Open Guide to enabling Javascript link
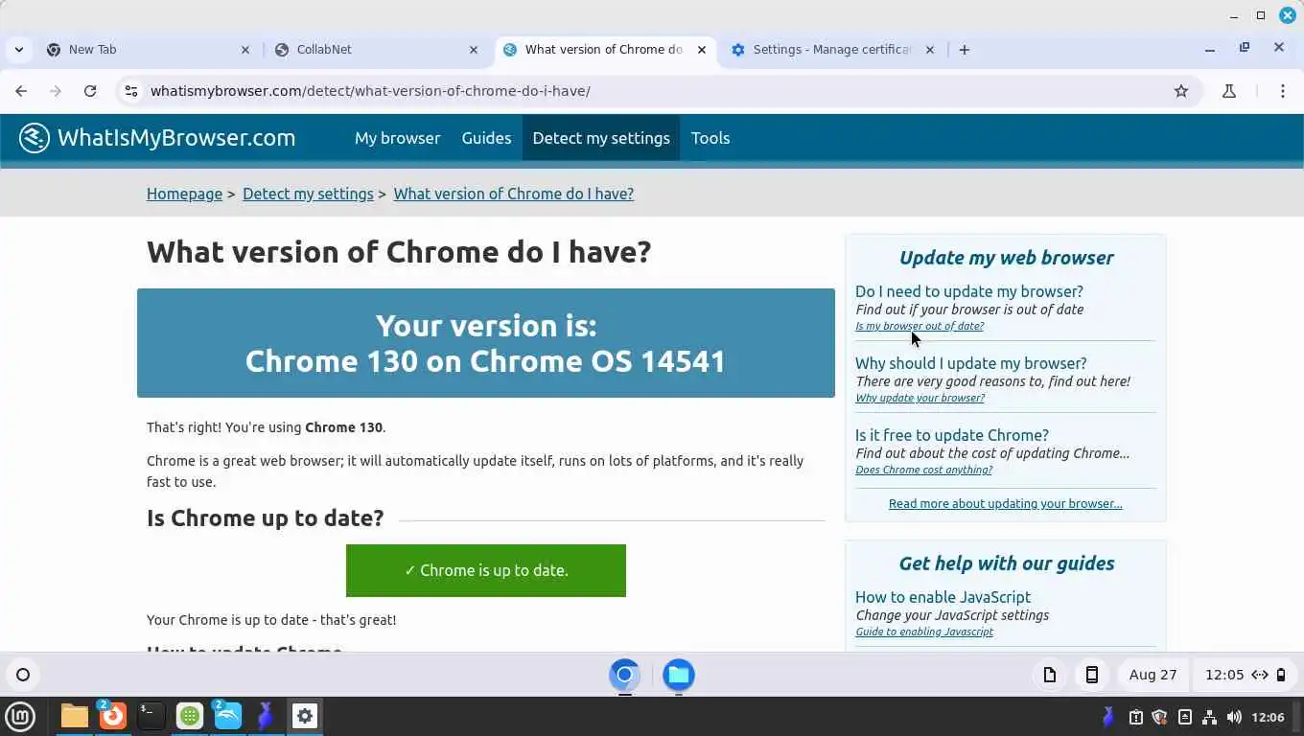The image size is (1304, 736). 924,632
